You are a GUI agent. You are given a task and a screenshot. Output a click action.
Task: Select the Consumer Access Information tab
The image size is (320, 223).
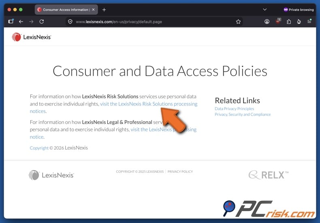pyautogui.click(x=66, y=10)
